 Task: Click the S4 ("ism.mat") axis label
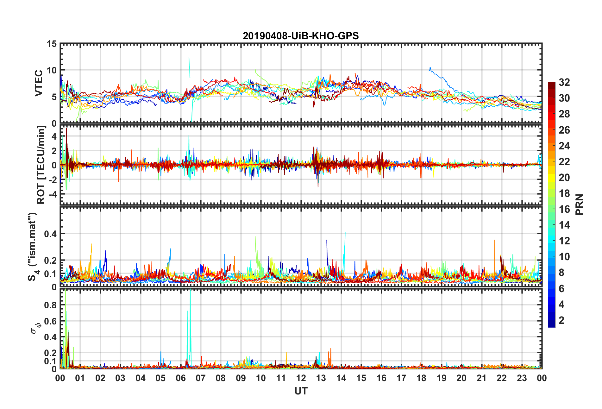tap(33, 247)
